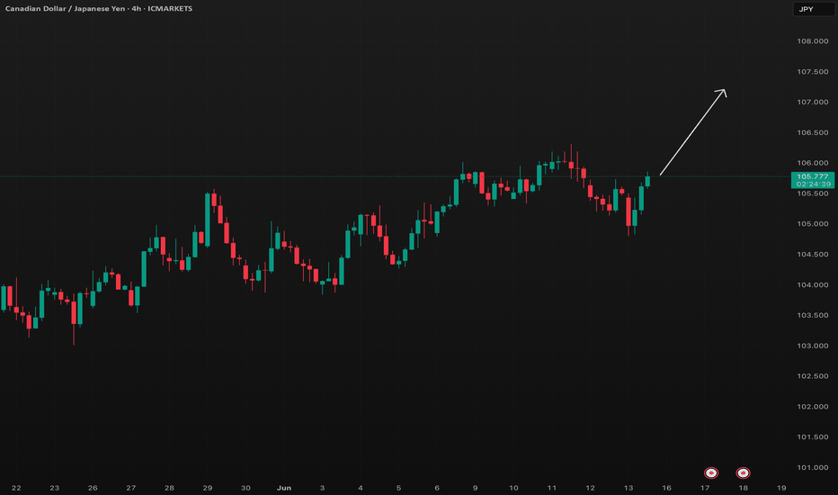Screen dimensions: 838x495
Task: Click the date label 4 on time axis
Action: point(361,488)
